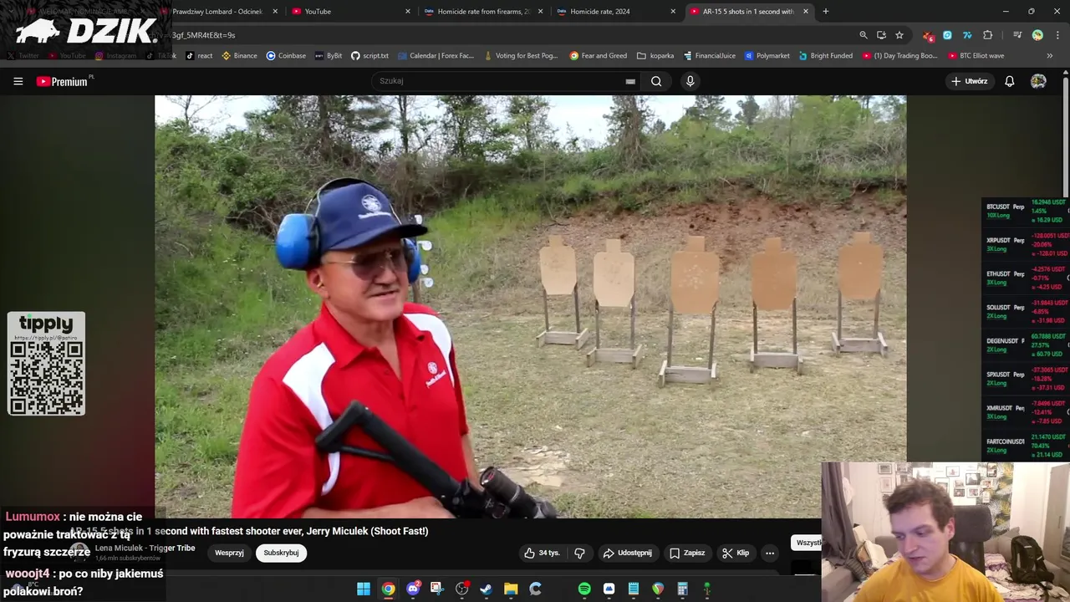Click the cast/install icon in address bar

tap(881, 35)
